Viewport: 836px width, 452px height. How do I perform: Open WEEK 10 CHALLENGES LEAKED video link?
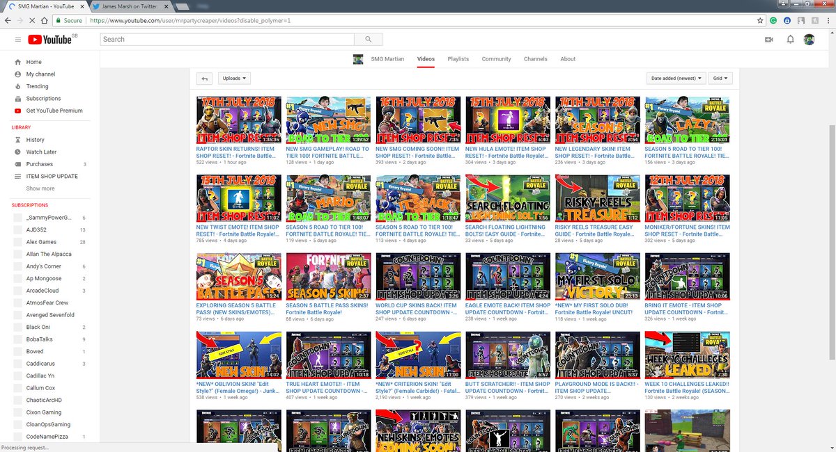pyautogui.click(x=687, y=387)
